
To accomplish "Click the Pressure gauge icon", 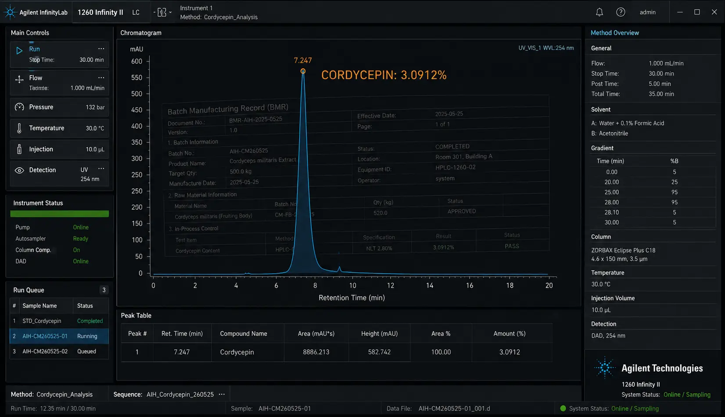I will pyautogui.click(x=19, y=107).
